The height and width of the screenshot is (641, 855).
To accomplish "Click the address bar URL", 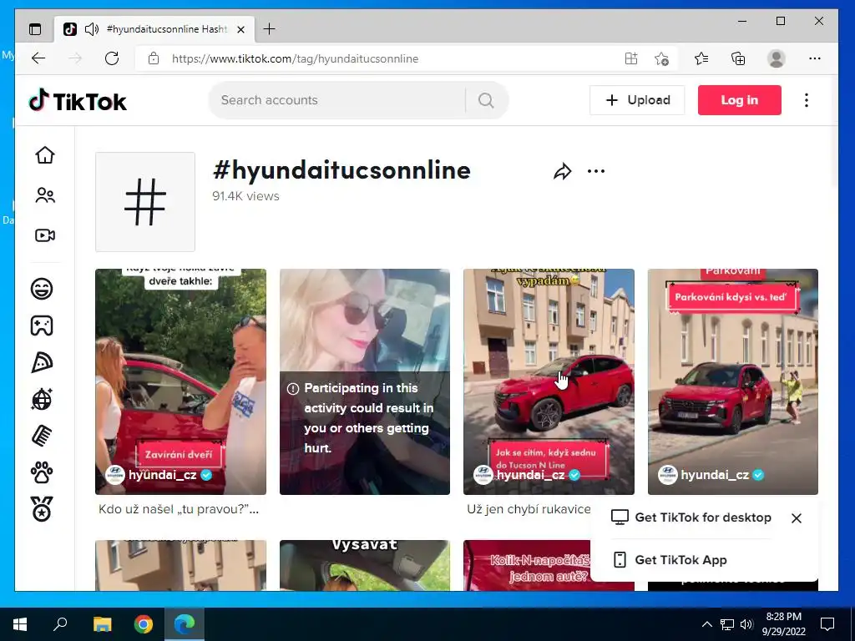I will (x=295, y=58).
